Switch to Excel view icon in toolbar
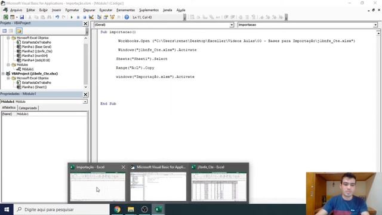 [x=5, y=17]
